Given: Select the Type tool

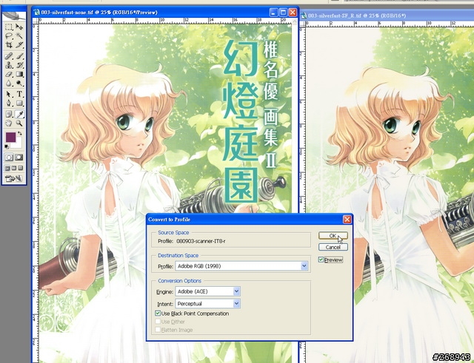Looking at the screenshot, I should click(x=19, y=94).
